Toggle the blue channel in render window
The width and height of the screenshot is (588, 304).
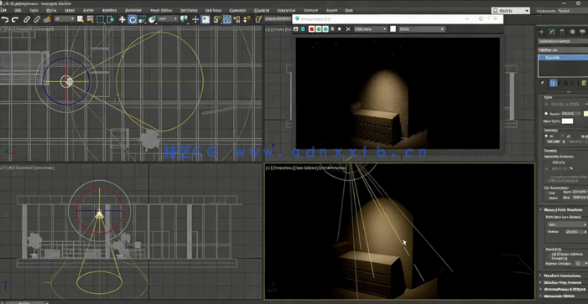[x=325, y=28]
